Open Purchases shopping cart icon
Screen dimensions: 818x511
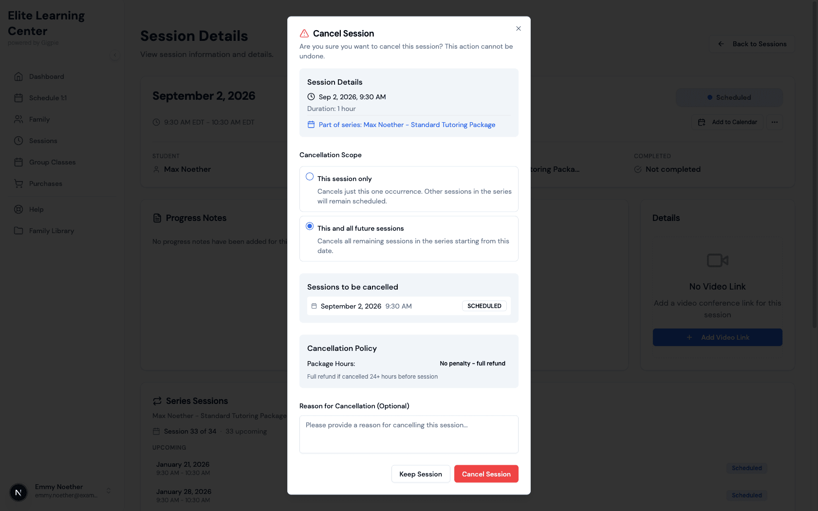pyautogui.click(x=19, y=183)
